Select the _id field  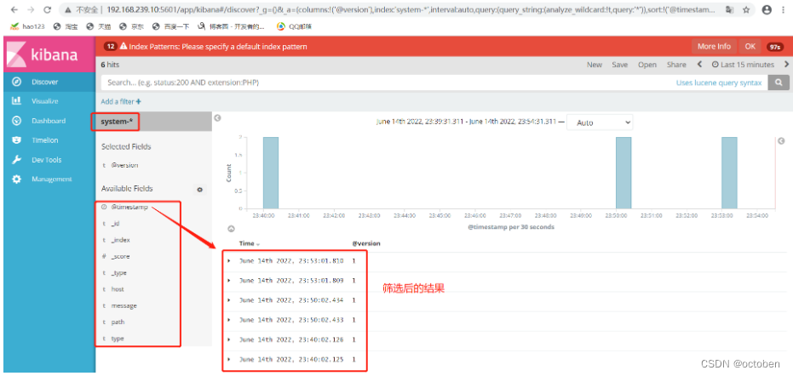tap(115, 224)
